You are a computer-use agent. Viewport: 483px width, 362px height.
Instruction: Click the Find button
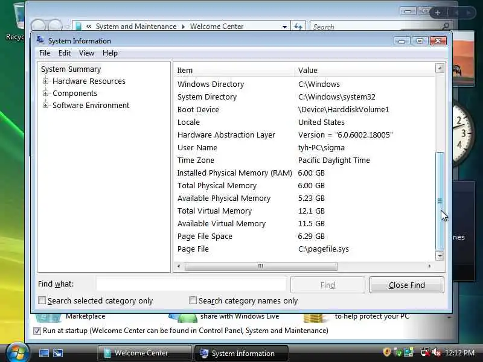[328, 285]
